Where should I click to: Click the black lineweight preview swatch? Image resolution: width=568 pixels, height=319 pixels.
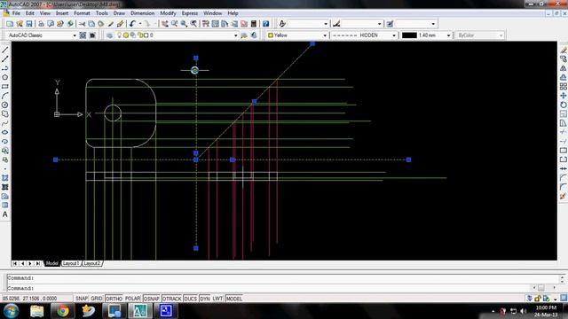pos(409,35)
